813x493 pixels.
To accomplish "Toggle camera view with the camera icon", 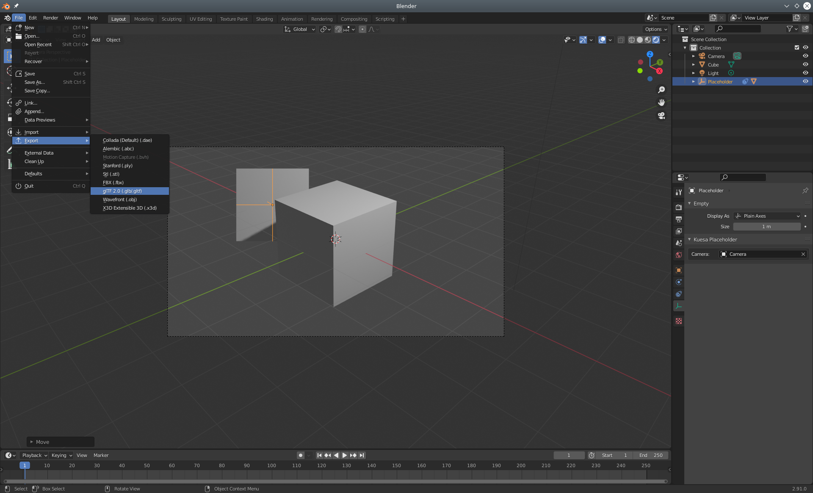I will 661,115.
